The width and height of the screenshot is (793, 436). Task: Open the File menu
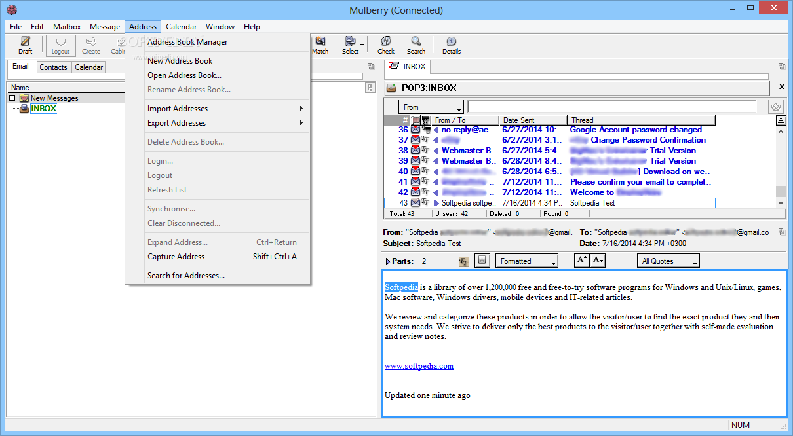tap(16, 27)
